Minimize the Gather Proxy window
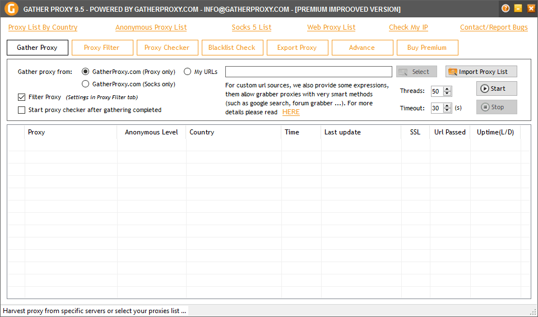 pos(518,8)
